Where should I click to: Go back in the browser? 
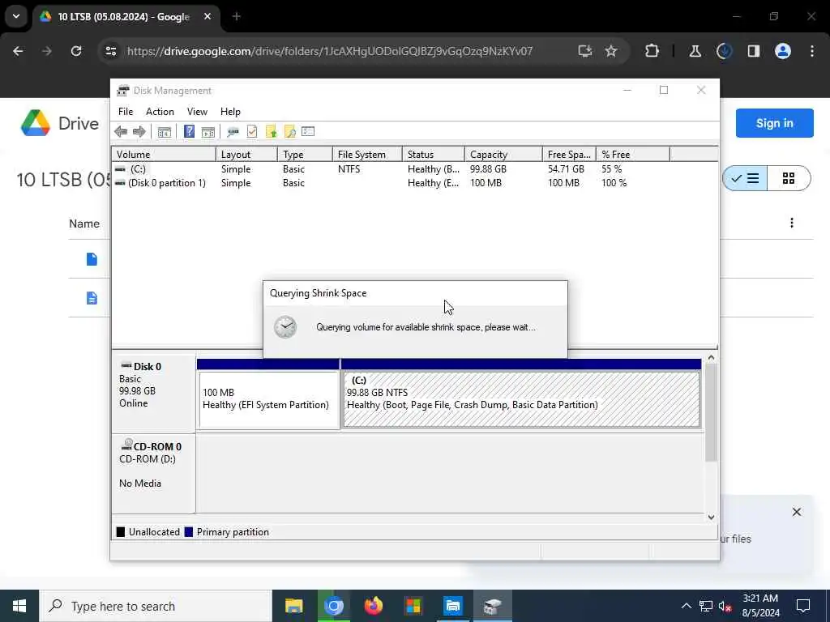click(18, 51)
